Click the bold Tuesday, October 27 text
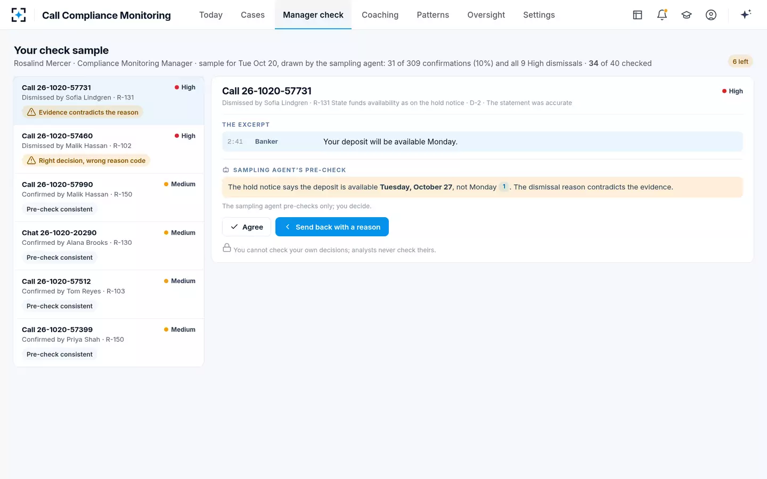Screen dimensions: 767x479 [x=416, y=187]
